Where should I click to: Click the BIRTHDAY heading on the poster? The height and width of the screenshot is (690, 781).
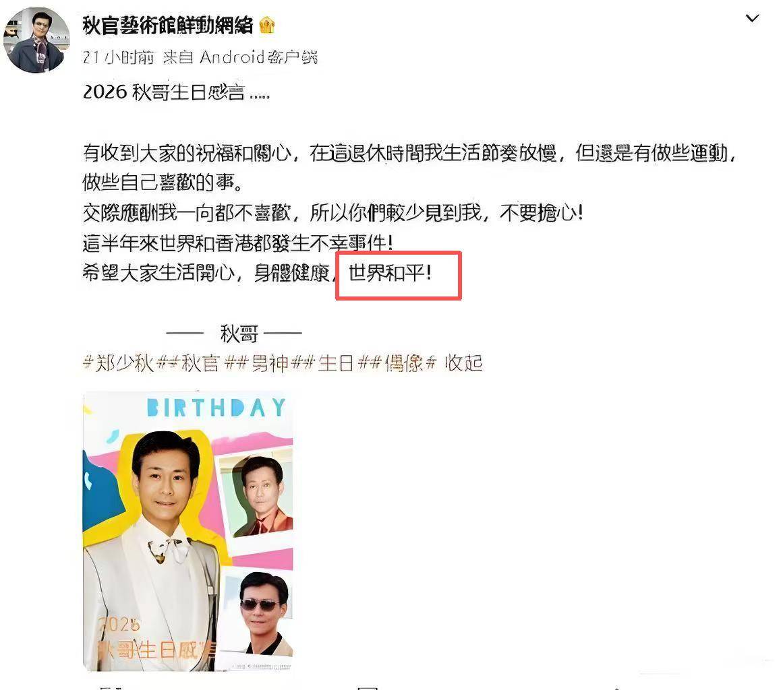(216, 408)
